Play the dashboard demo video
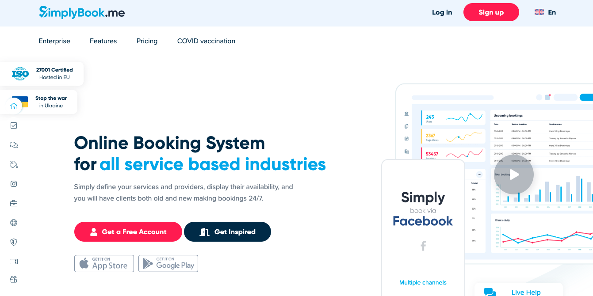 click(514, 175)
